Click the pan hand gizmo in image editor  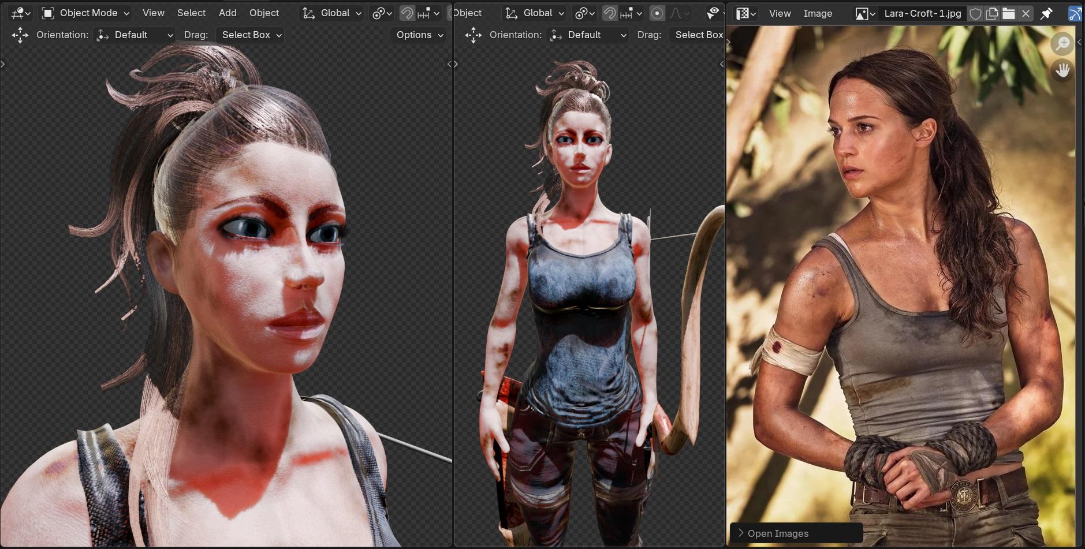[x=1062, y=70]
